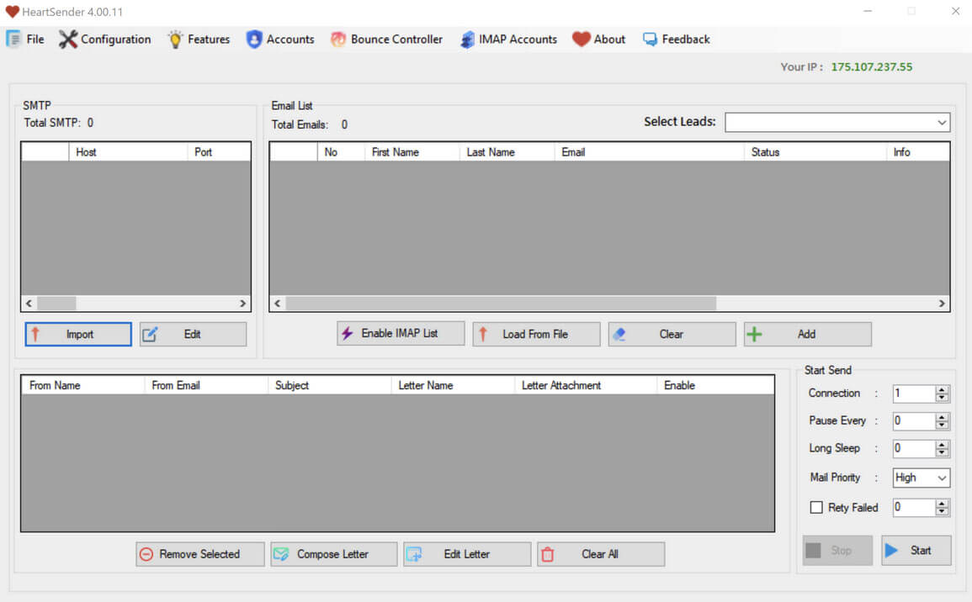Click the Edit SMTP button
The image size is (972, 602).
click(x=193, y=334)
